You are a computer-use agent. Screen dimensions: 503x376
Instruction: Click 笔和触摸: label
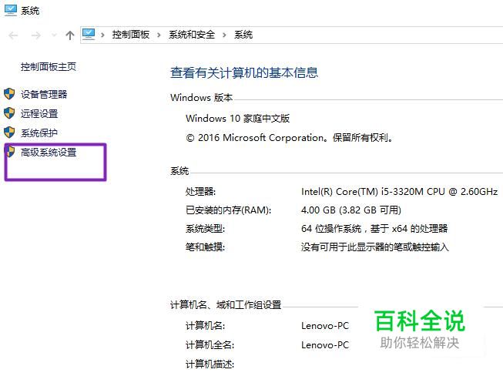(206, 247)
